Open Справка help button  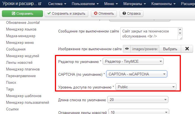131,14
